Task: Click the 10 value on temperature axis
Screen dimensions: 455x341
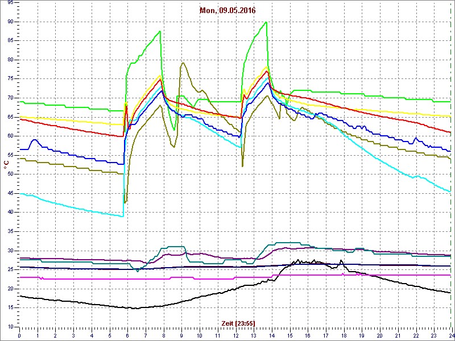Action: coord(10,327)
